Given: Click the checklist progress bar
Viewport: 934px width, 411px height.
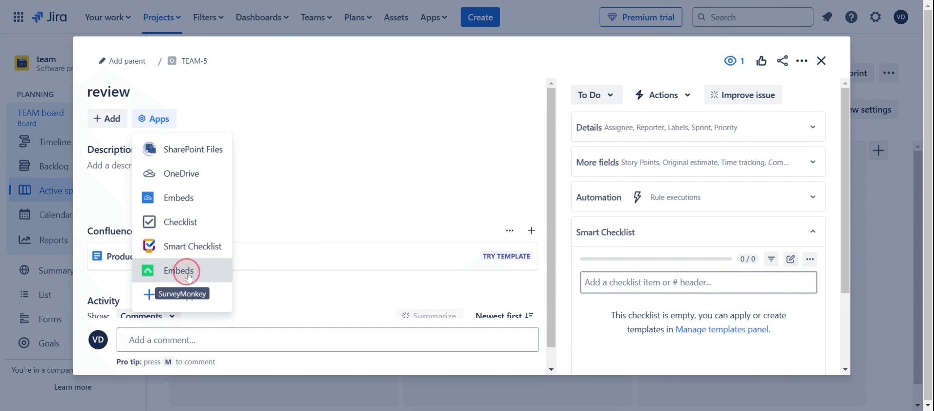Looking at the screenshot, I should click(656, 259).
